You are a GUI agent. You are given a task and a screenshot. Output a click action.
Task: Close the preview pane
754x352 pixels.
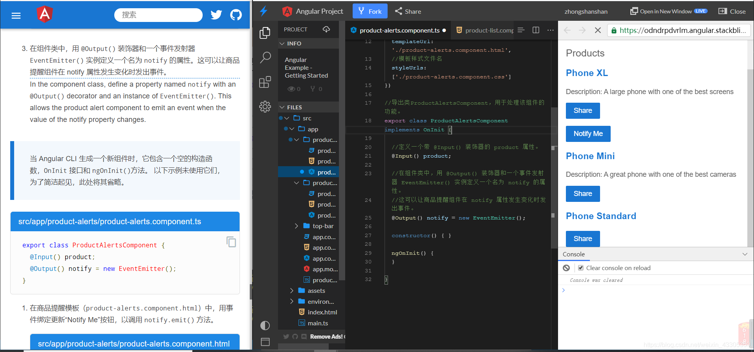click(x=732, y=11)
